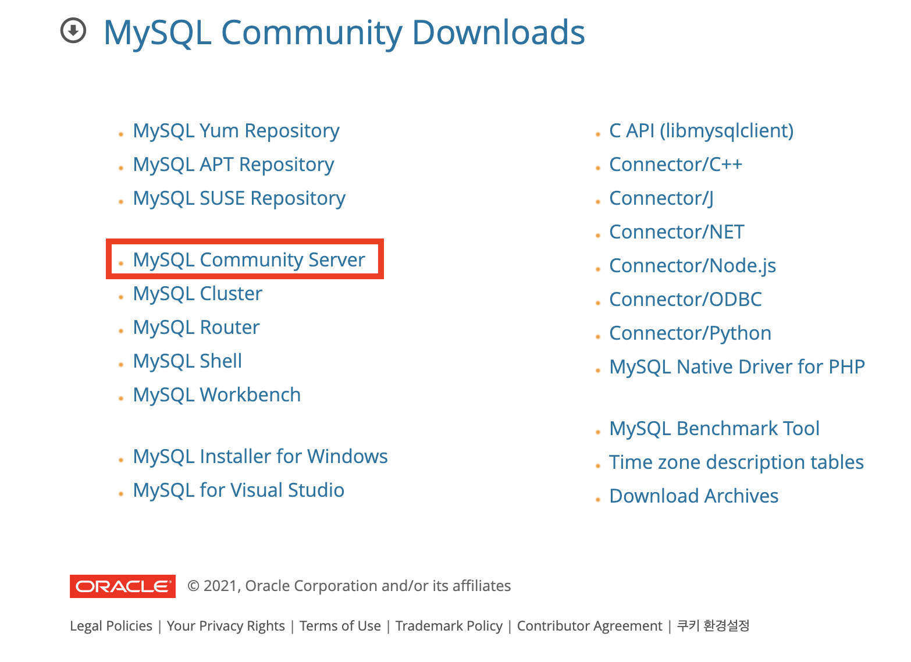The width and height of the screenshot is (911, 662).
Task: Open Your Privacy Rights footer link
Action: point(226,626)
